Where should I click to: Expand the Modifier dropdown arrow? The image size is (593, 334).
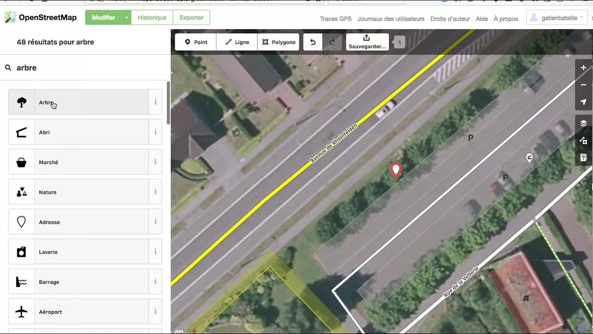point(126,18)
